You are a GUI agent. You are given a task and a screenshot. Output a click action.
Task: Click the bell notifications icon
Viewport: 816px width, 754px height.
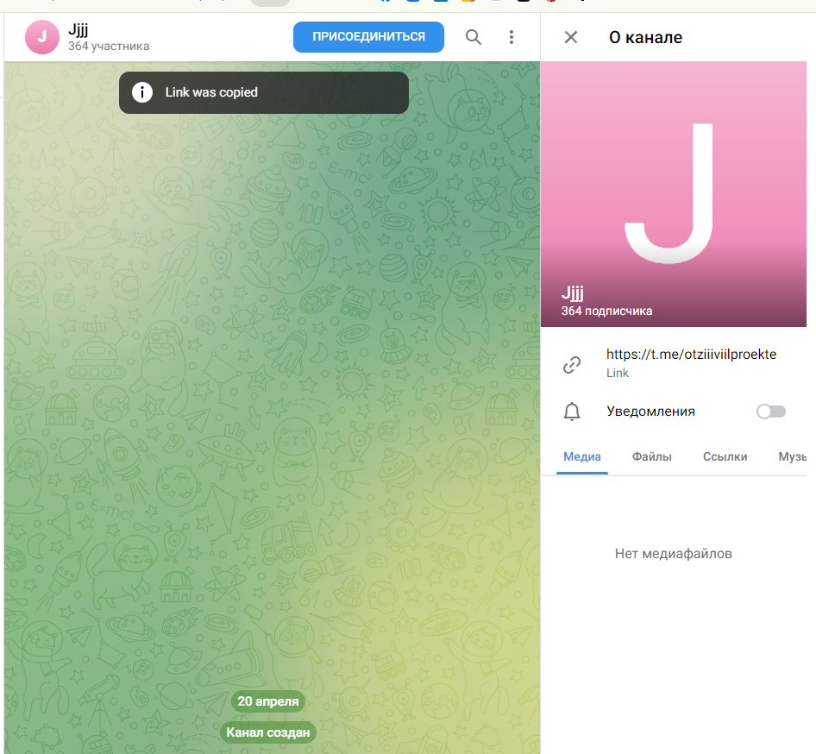click(x=572, y=412)
